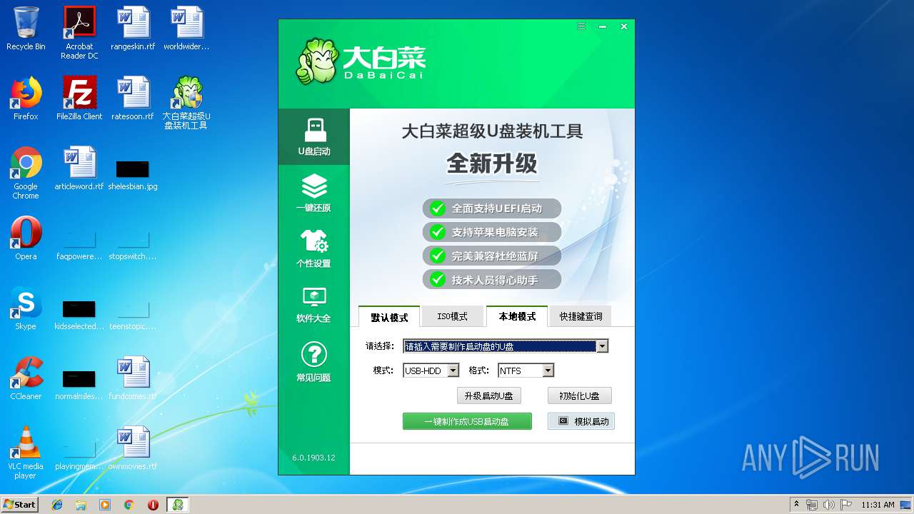
Task: Select the Google Chrome desktop icon
Action: pos(26,173)
